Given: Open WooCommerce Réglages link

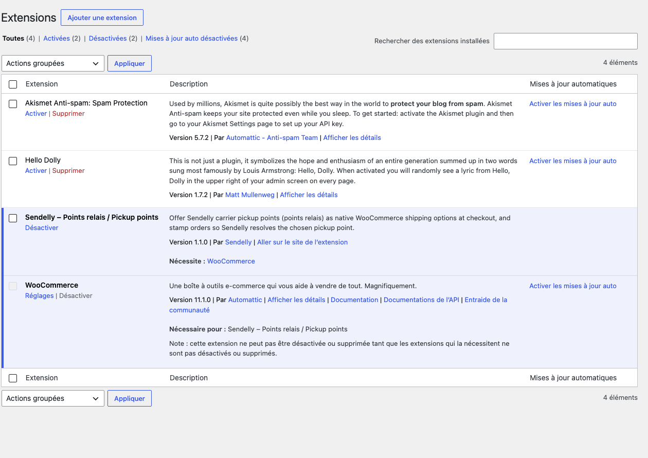Looking at the screenshot, I should coord(39,295).
